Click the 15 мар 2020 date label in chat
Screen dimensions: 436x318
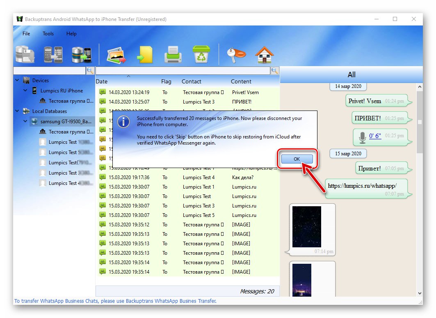point(348,153)
